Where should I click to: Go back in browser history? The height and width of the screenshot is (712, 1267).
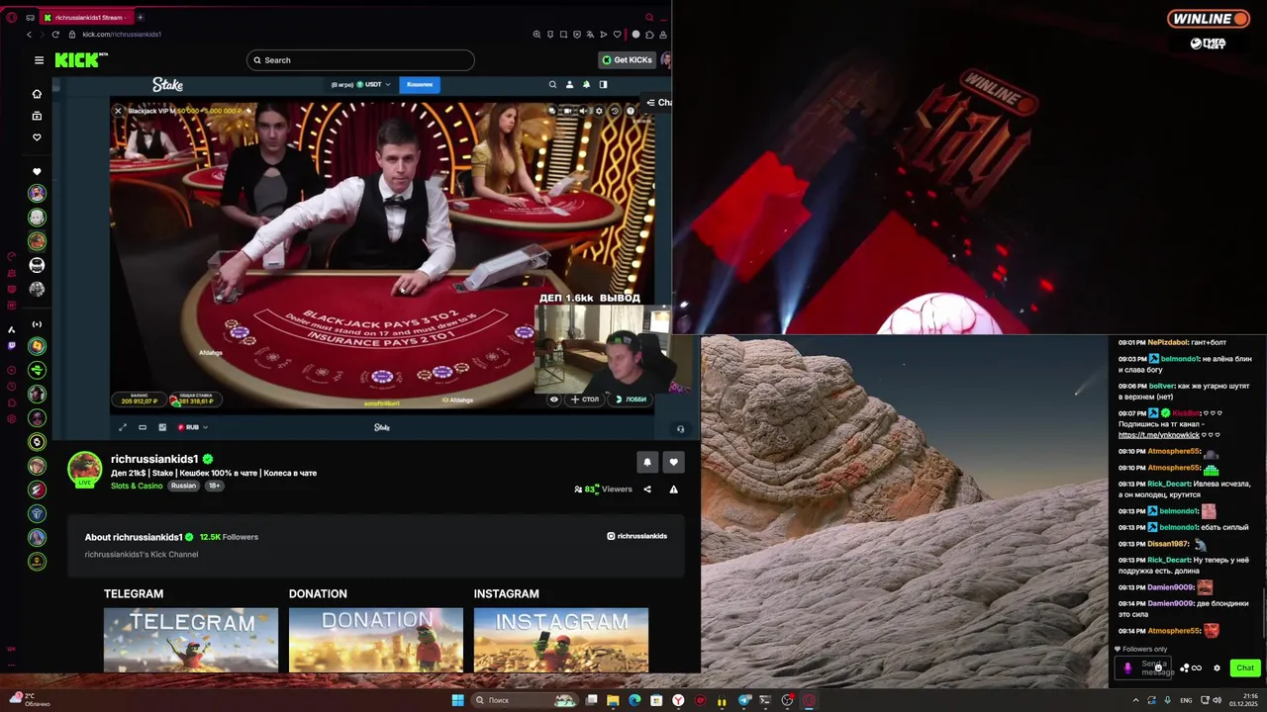click(30, 35)
